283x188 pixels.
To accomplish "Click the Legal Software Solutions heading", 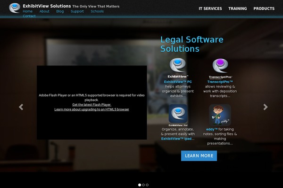I will (x=192, y=44).
